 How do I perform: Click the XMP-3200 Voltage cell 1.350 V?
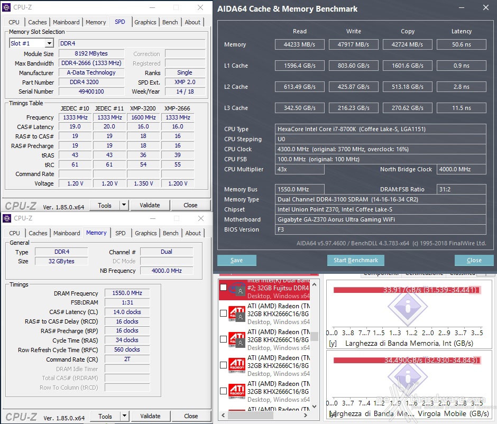point(144,183)
